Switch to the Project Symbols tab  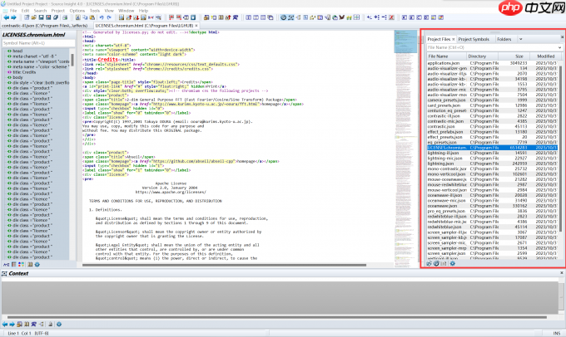tap(474, 39)
